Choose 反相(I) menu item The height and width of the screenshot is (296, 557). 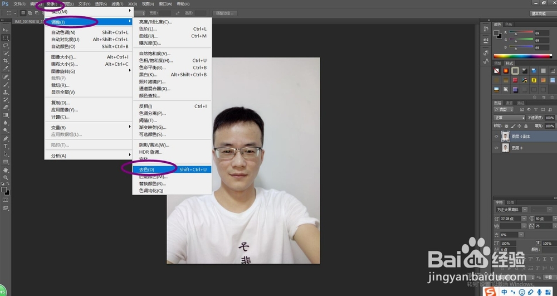(x=172, y=106)
